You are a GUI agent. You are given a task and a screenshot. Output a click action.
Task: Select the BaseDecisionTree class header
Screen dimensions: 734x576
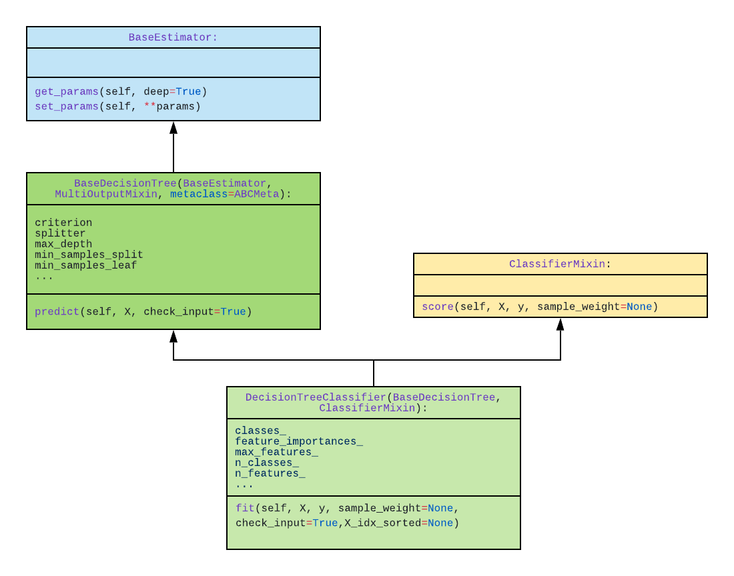[173, 188]
